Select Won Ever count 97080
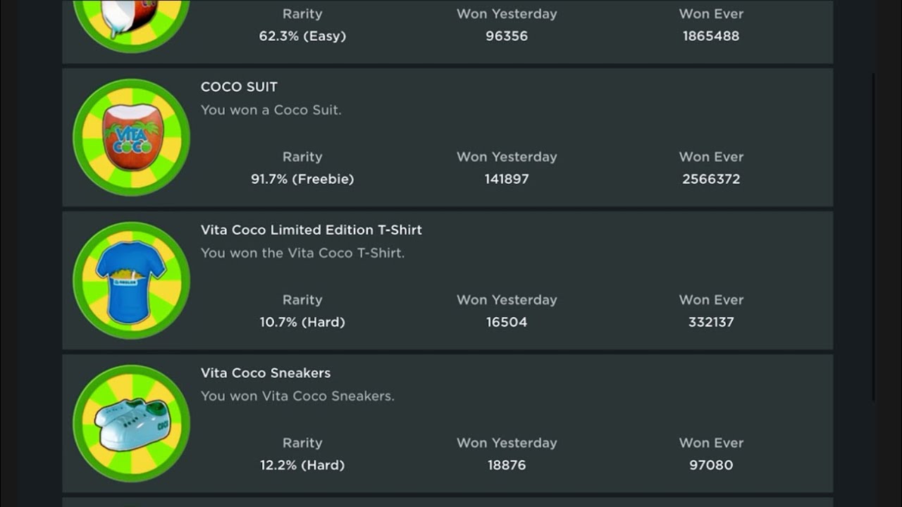 click(x=711, y=465)
